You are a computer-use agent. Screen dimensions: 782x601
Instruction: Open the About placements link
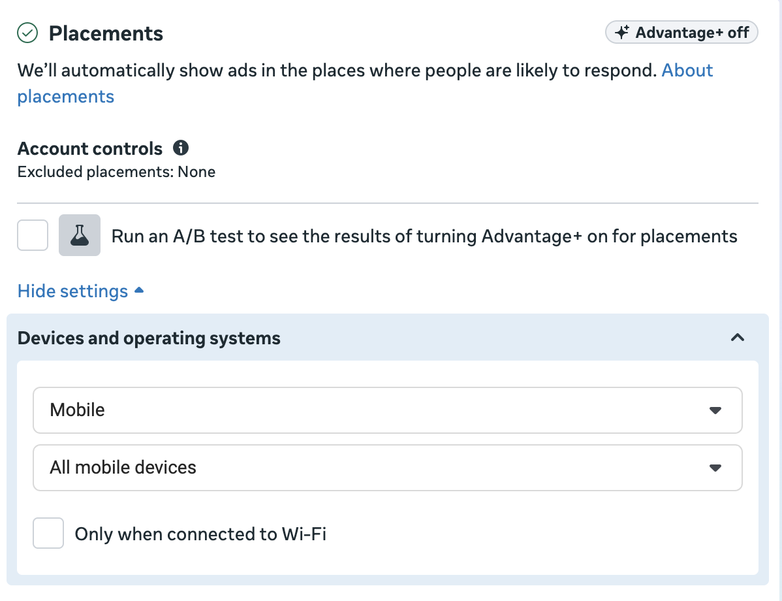(687, 71)
